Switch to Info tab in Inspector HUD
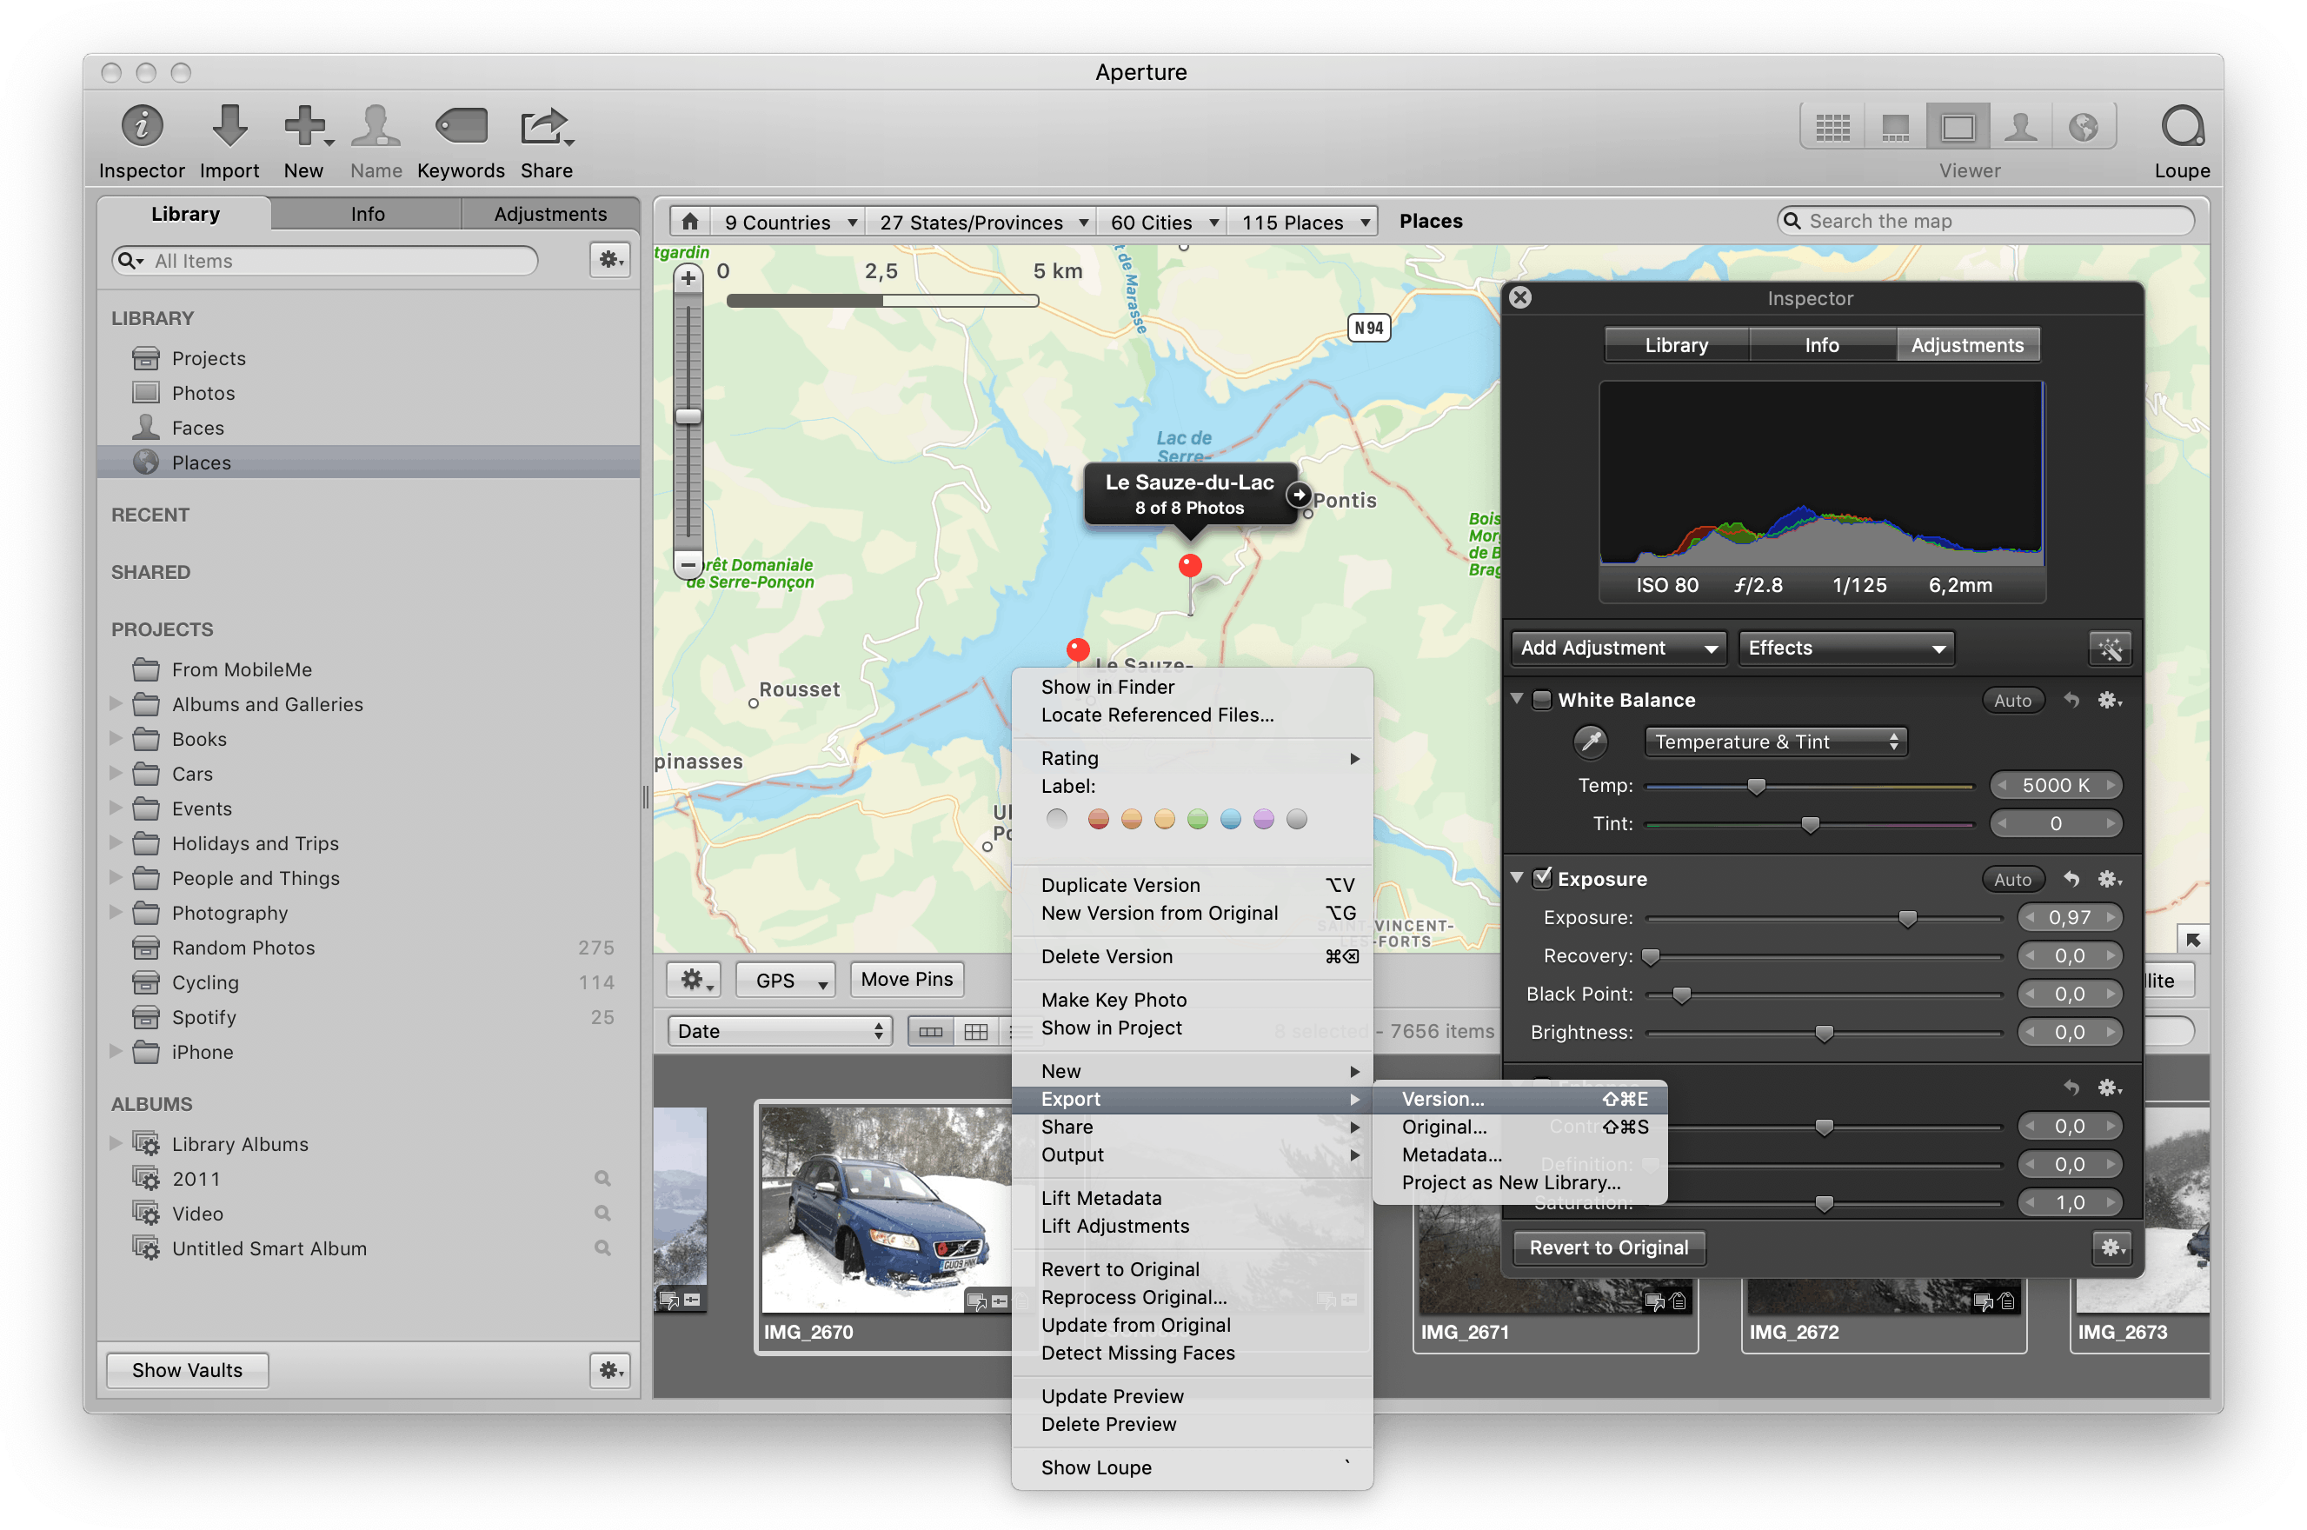The width and height of the screenshot is (2307, 1530). click(1820, 345)
